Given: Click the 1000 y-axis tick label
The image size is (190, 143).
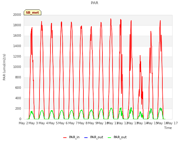Looking at the screenshot, I should coord(17,67).
